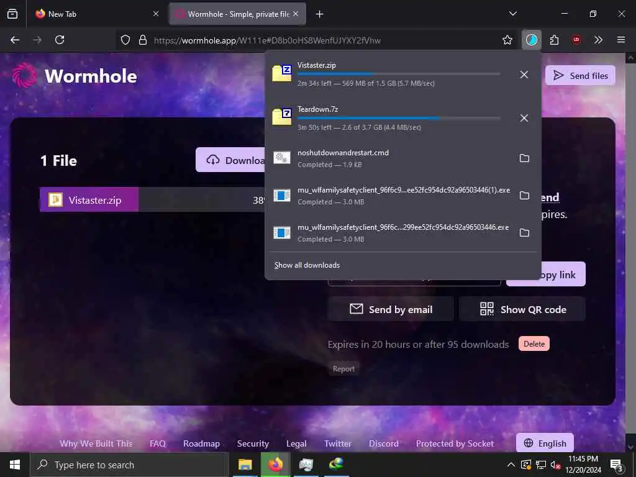Click Teardown.7z download progress bar
636x477 pixels.
pyautogui.click(x=399, y=118)
